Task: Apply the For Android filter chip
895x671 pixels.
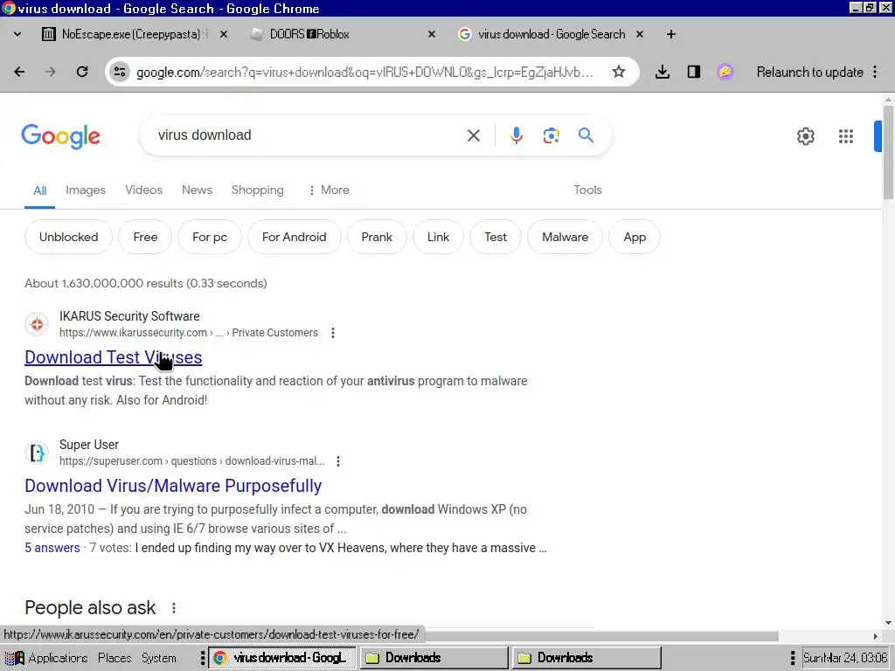Action: 294,237
